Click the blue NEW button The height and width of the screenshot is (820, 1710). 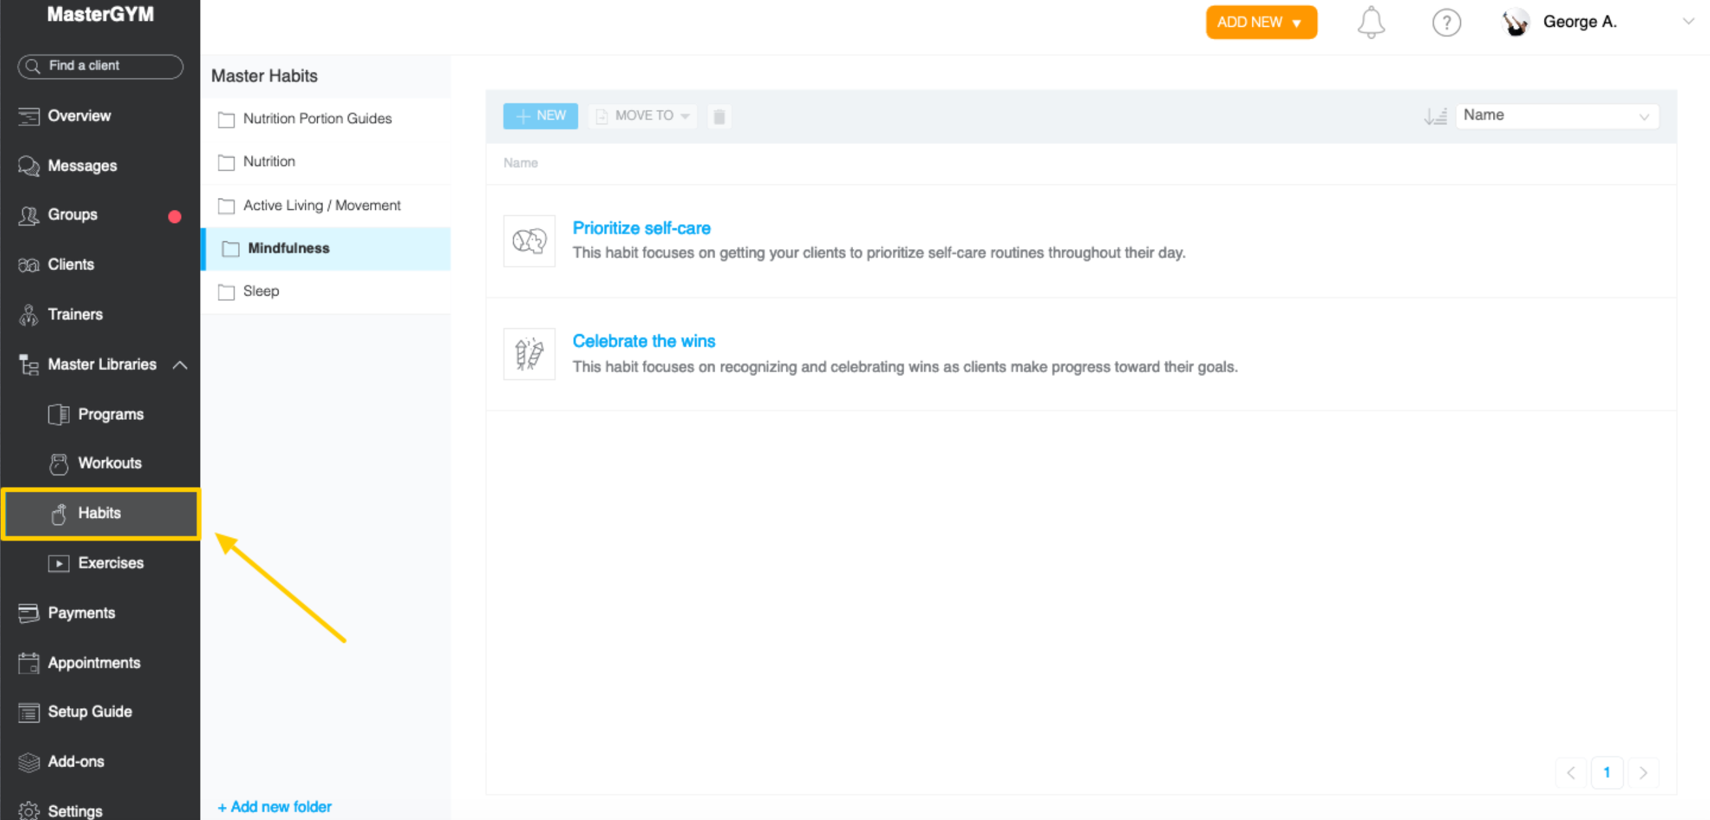(541, 116)
